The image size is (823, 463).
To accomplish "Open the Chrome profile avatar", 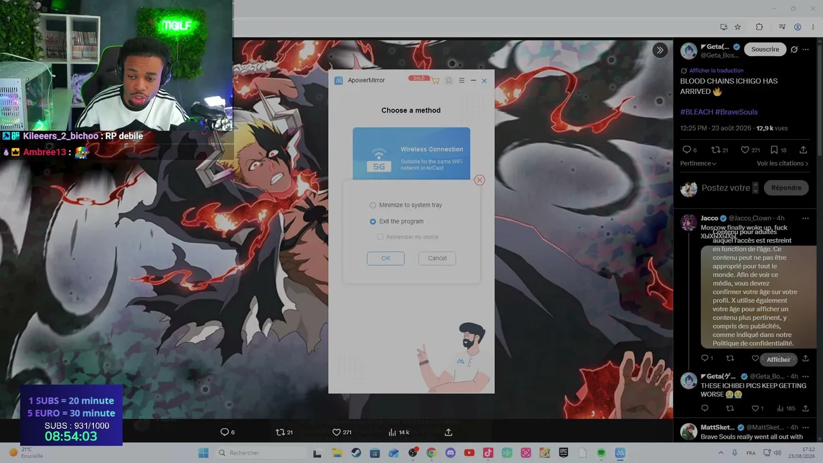I will (798, 27).
